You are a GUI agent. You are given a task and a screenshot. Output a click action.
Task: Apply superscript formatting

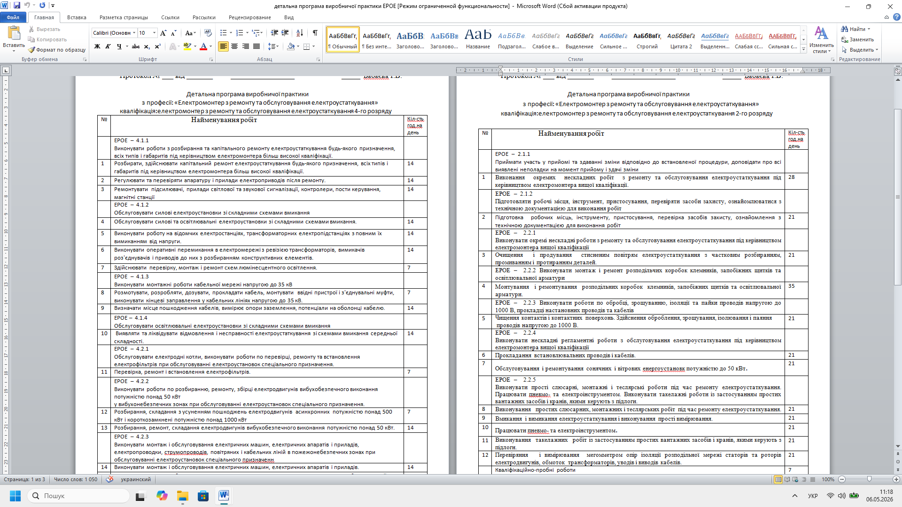pyautogui.click(x=157, y=46)
